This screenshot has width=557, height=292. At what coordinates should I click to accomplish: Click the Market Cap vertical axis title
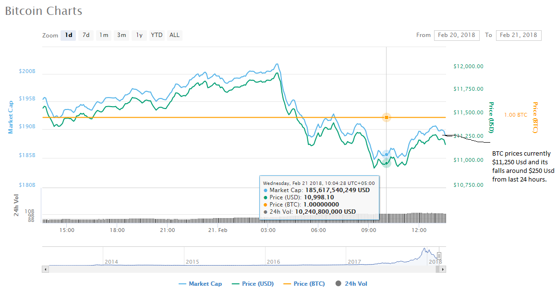11,117
